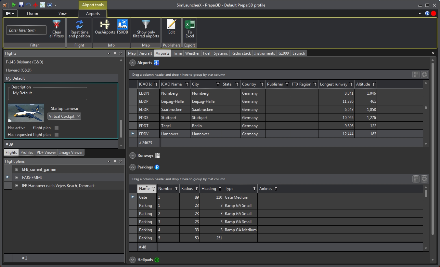Collapse the Parkings section
Screen dimensions: 440x267
133,167
